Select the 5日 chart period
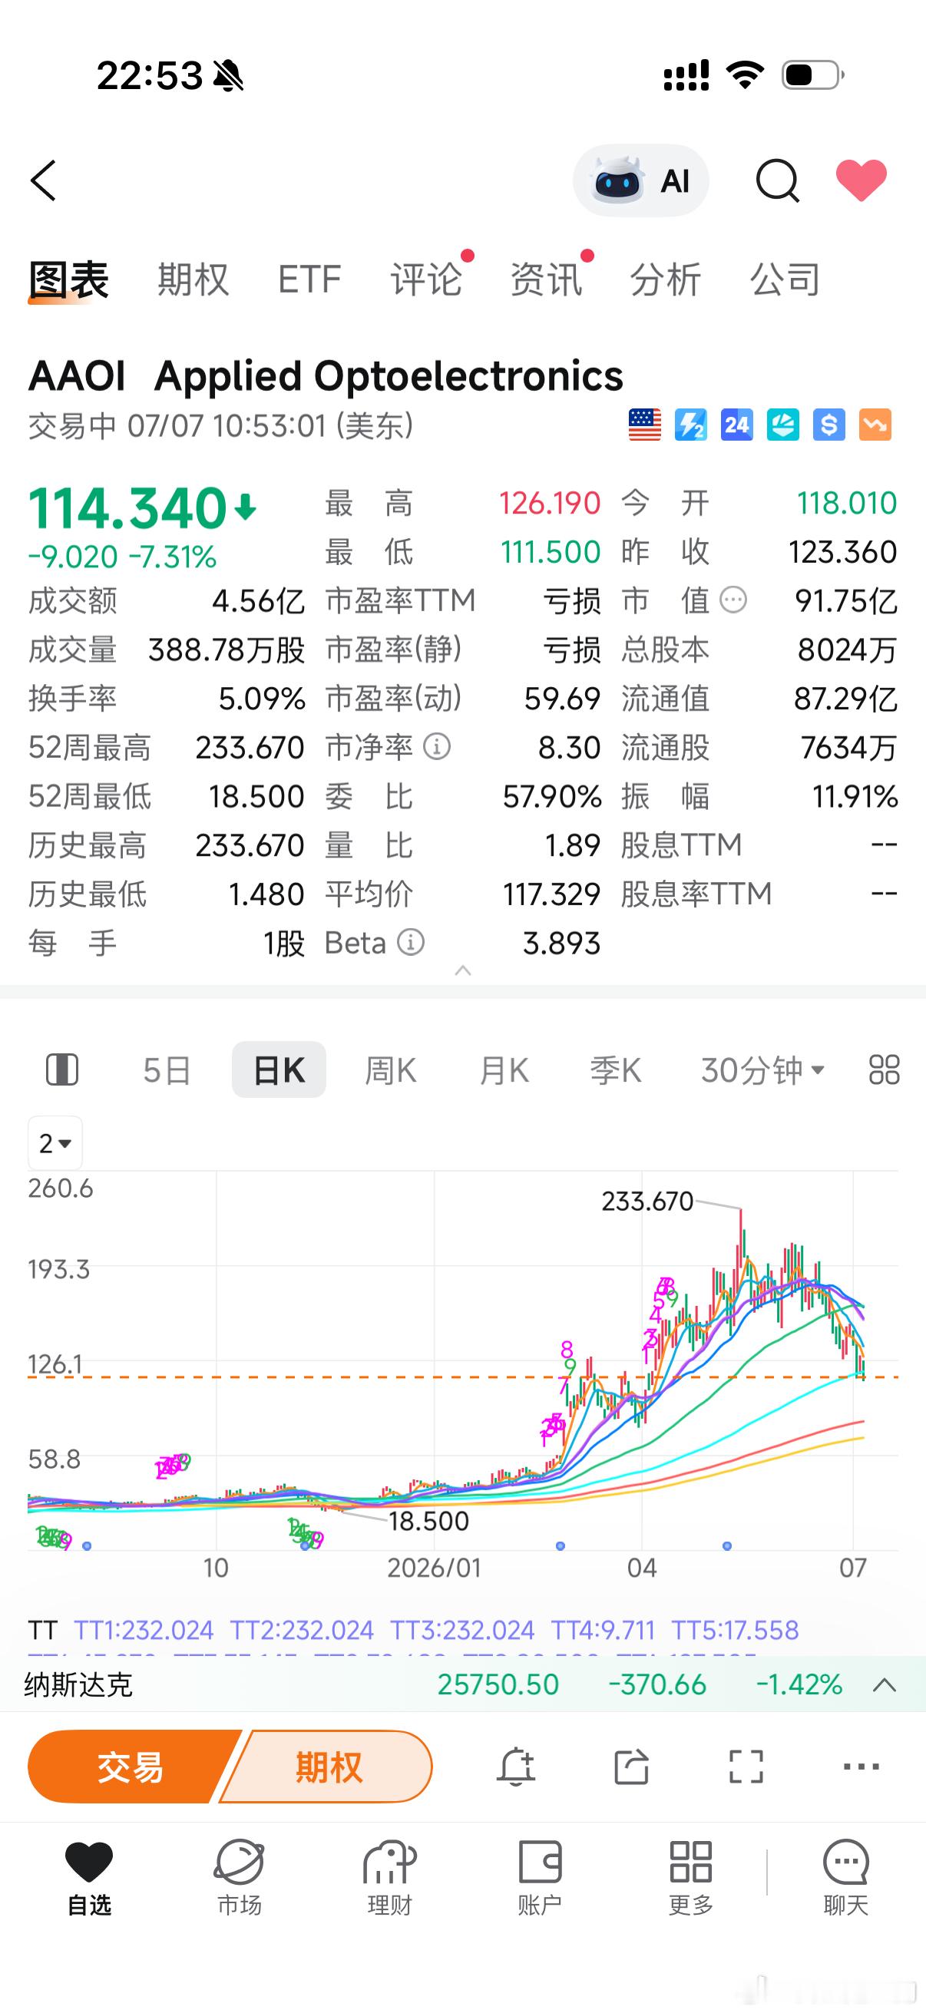The height and width of the screenshot is (2013, 926). point(167,1069)
